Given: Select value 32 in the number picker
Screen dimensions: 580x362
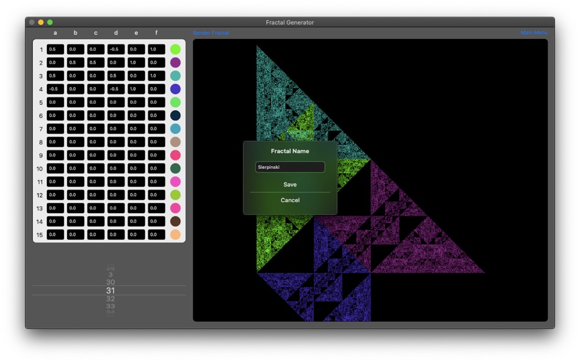Looking at the screenshot, I should [111, 299].
